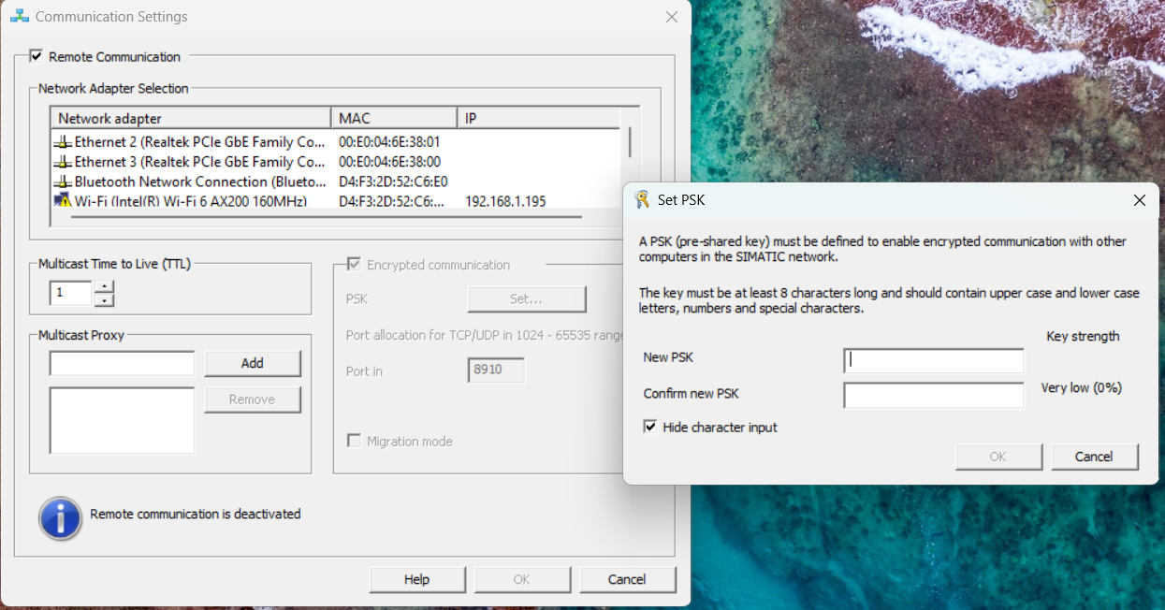Click the Set PSK key icon
The image size is (1165, 610).
[642, 199]
